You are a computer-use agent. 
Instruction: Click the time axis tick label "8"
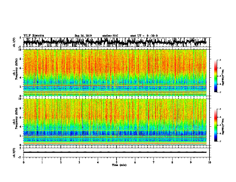click(x=172, y=162)
